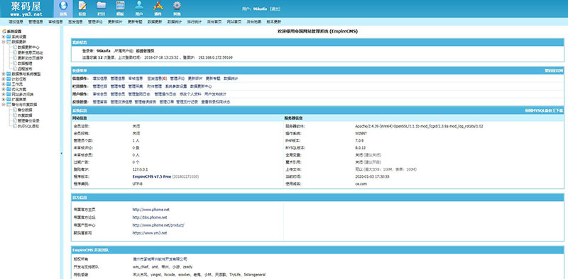This screenshot has height=279, width=568.
Task: Select 数据更新 in the top shortcut bar
Action: point(154,22)
